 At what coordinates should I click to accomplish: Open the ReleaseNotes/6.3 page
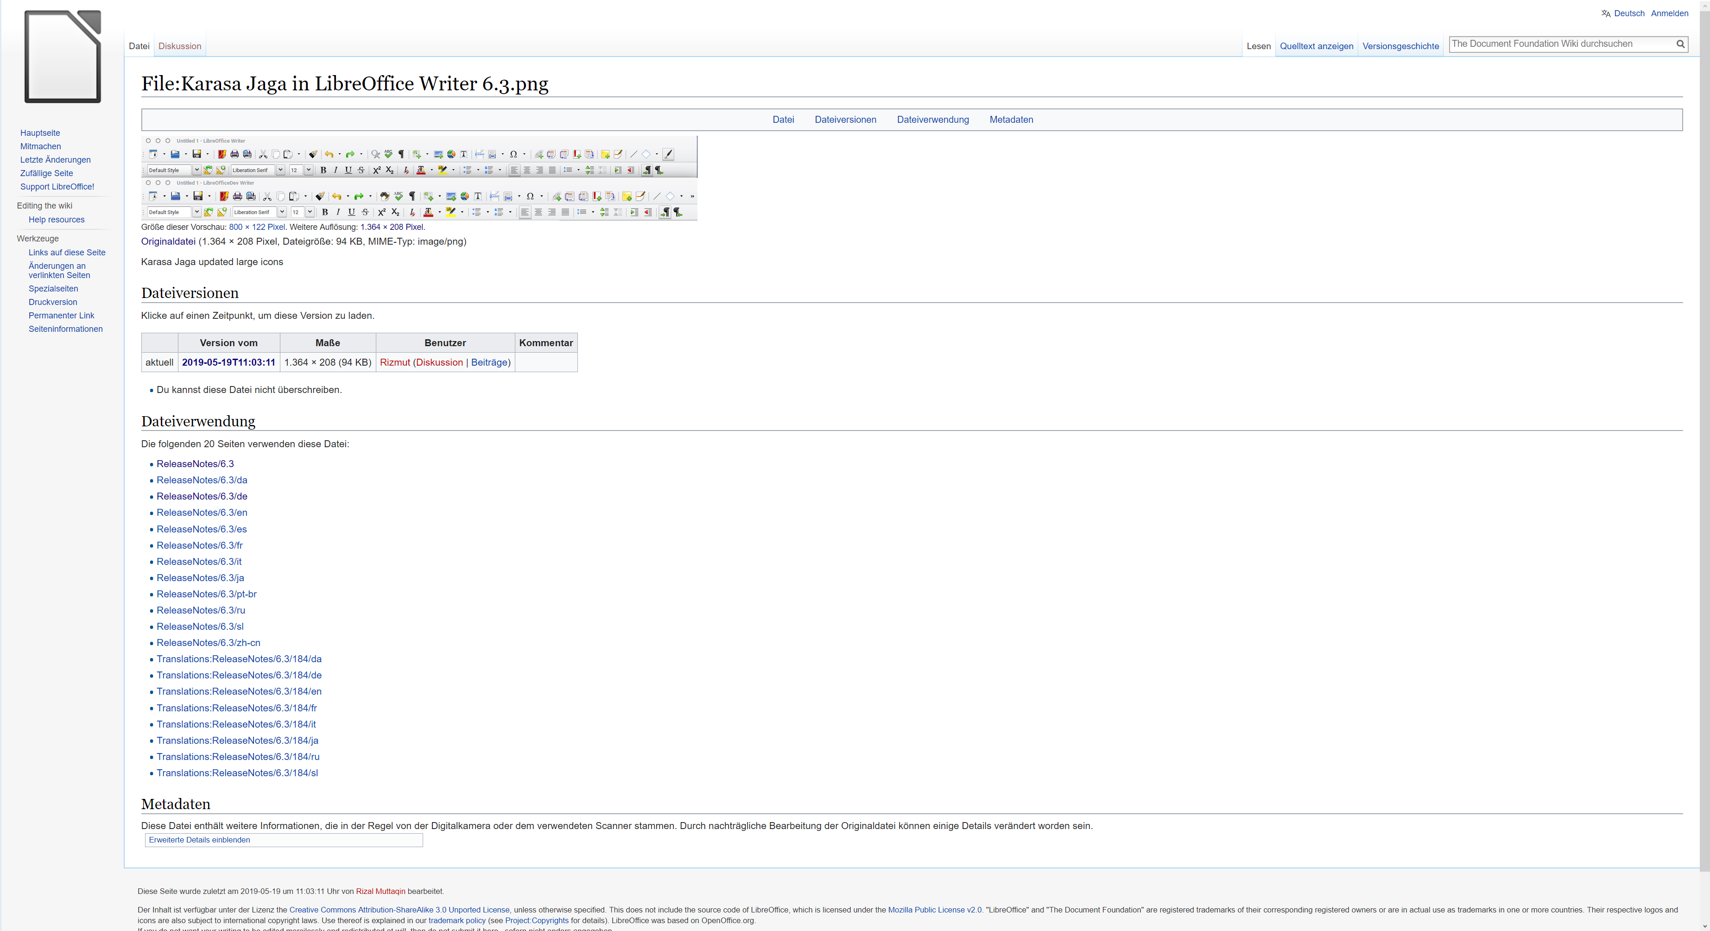coord(195,463)
